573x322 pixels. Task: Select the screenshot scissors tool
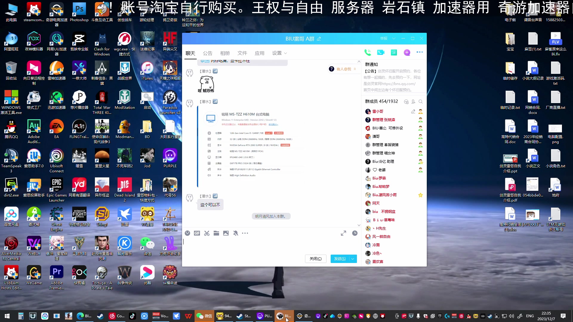pyautogui.click(x=207, y=233)
